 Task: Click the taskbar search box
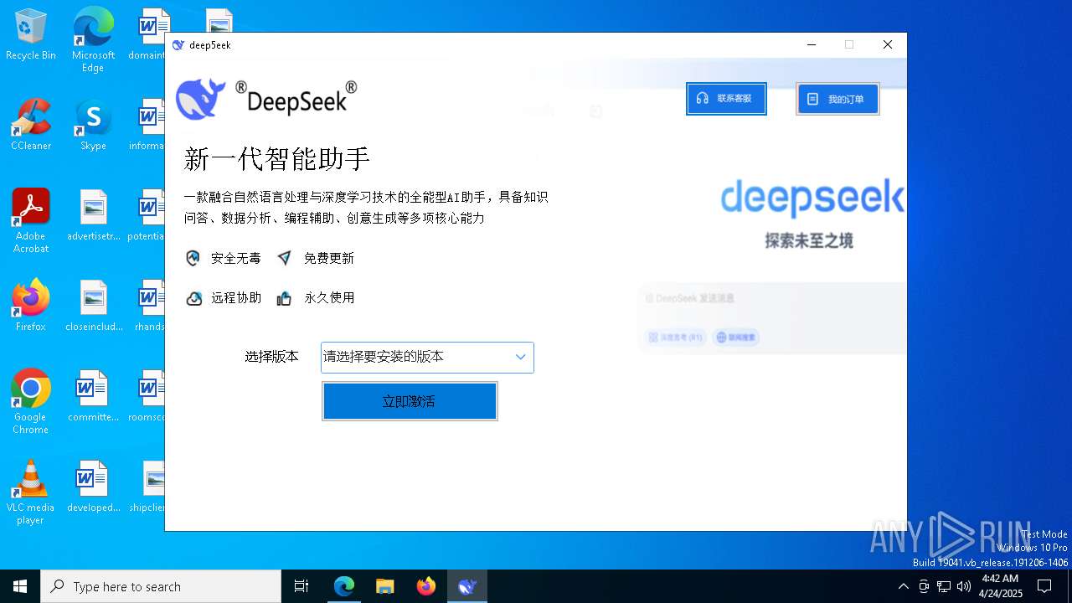click(161, 586)
